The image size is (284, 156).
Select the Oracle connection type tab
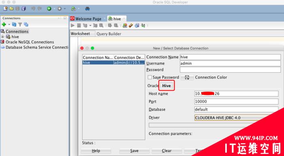pos(153,85)
